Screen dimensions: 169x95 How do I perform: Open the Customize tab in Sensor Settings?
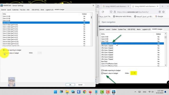tap(15, 10)
